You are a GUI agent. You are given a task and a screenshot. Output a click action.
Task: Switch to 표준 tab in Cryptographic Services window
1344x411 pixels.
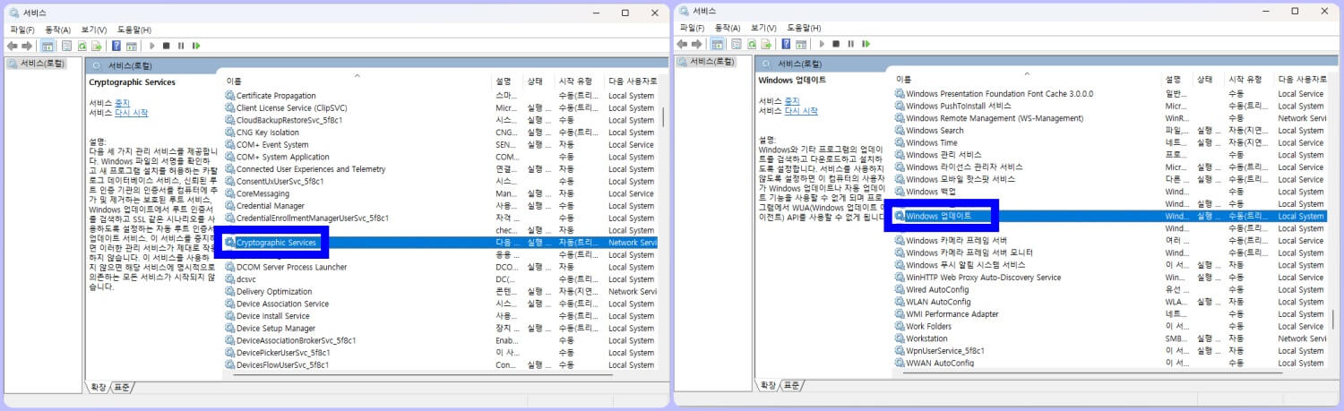[123, 387]
